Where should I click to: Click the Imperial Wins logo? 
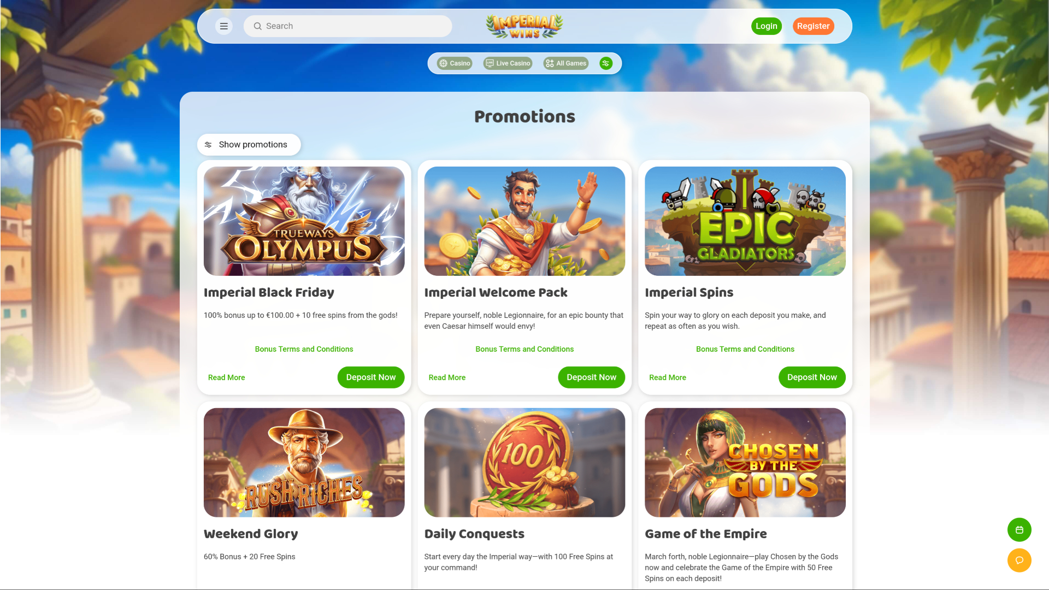pyautogui.click(x=524, y=26)
